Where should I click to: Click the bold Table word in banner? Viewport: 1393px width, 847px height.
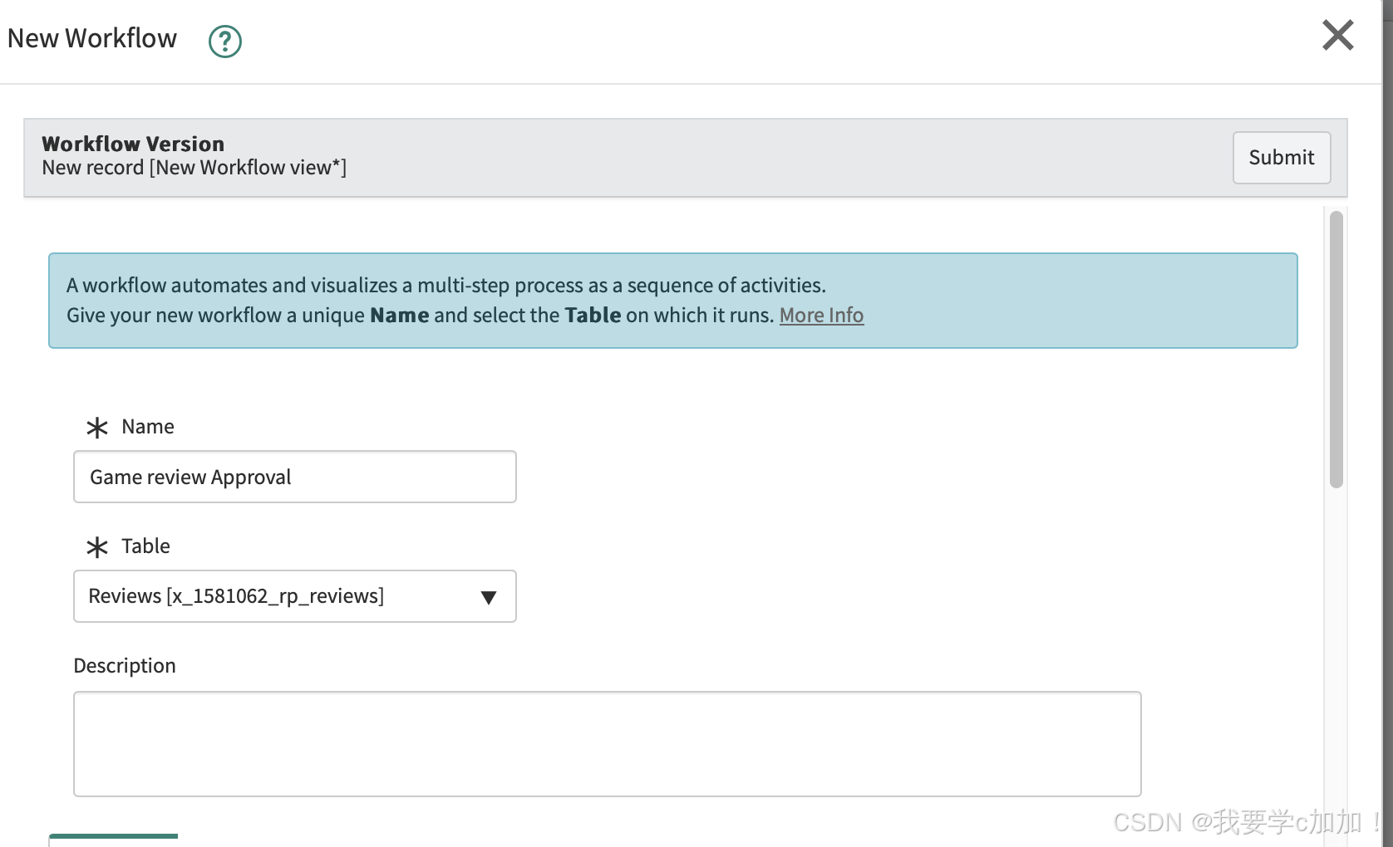[x=593, y=316]
